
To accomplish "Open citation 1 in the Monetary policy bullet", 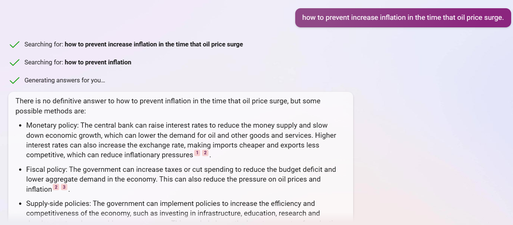I will click(197, 153).
